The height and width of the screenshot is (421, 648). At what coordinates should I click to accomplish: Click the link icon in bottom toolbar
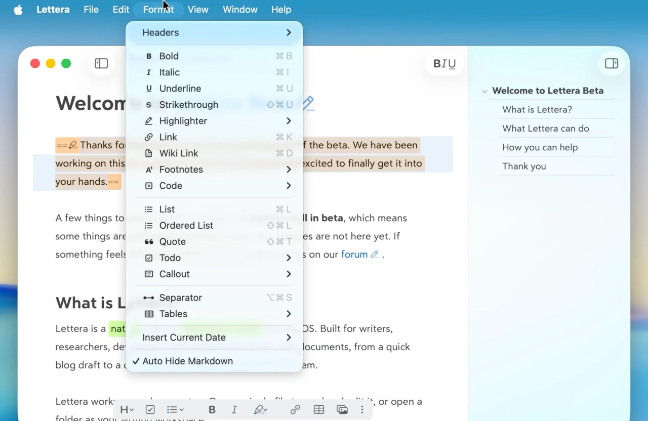click(x=295, y=409)
